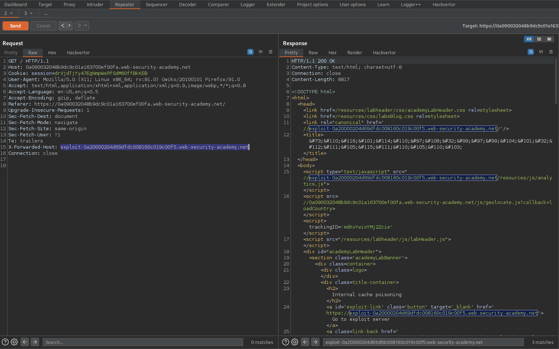Open the Hackvertor main tab
The height and width of the screenshot is (349, 559).
(x=444, y=5)
